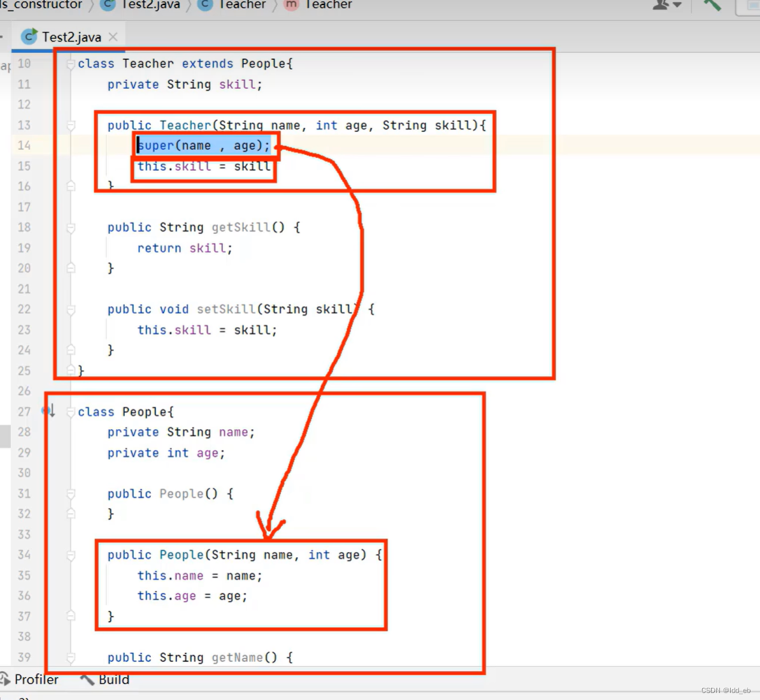Collapse the empty People() constructor fold at line 31
Viewport: 760px width, 700px height.
[x=71, y=494]
